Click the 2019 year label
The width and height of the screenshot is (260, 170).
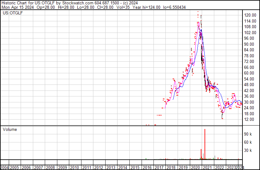click(183, 167)
